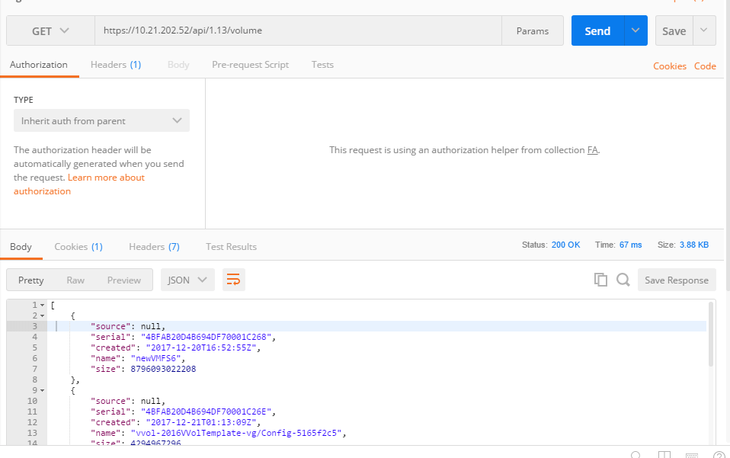Screen dimensions: 730x458
Task: Collapse the object fold arrow on line 9
Action: pyautogui.click(x=43, y=391)
